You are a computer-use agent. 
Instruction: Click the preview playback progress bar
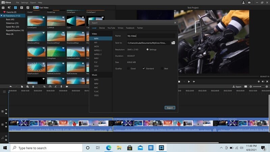coord(218,76)
